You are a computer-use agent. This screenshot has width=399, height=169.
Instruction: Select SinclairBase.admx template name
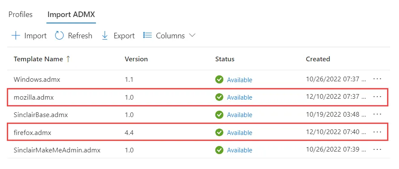[x=41, y=115]
